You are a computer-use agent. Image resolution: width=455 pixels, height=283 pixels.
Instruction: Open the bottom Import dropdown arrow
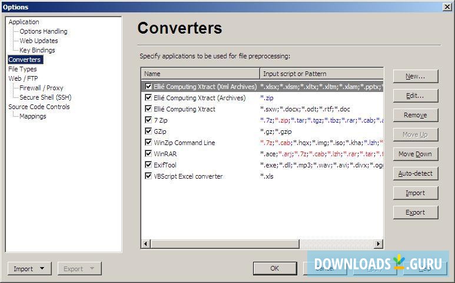point(42,268)
